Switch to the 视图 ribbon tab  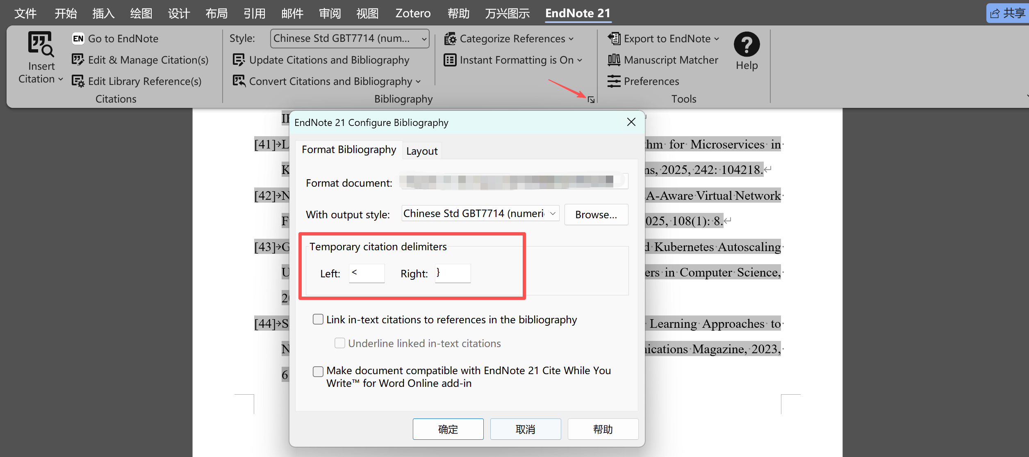point(367,14)
